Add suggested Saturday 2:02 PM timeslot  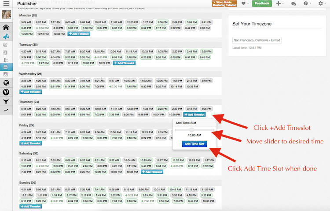click(42, 166)
